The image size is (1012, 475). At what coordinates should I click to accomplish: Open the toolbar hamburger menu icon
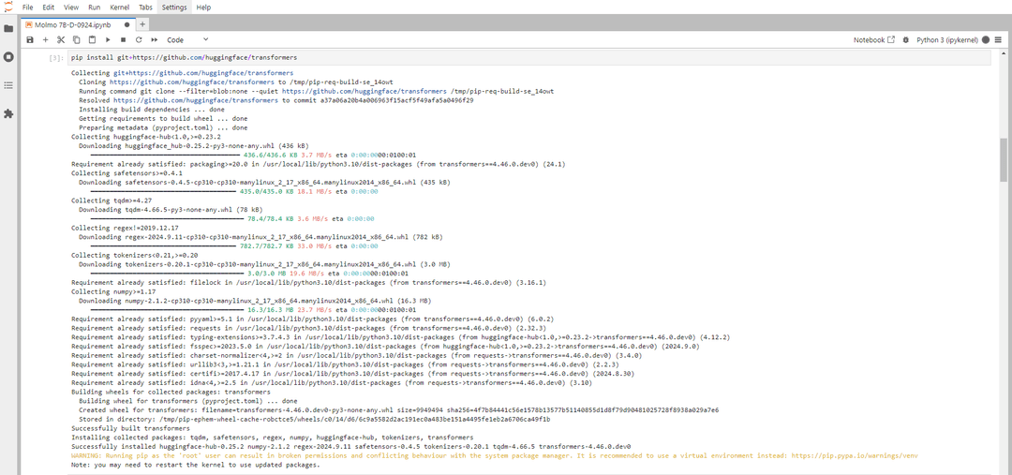[999, 40]
